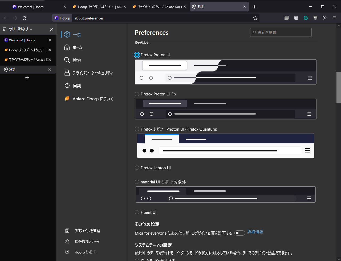Select Fluent UI radio button

coord(137,212)
